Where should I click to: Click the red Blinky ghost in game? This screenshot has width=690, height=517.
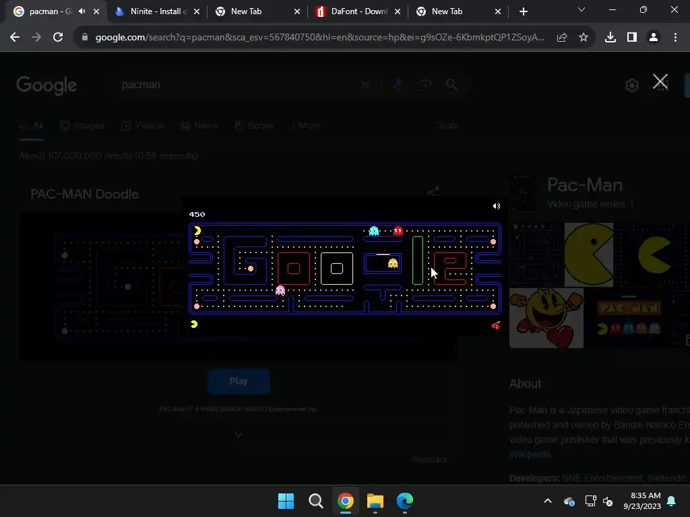tap(398, 230)
